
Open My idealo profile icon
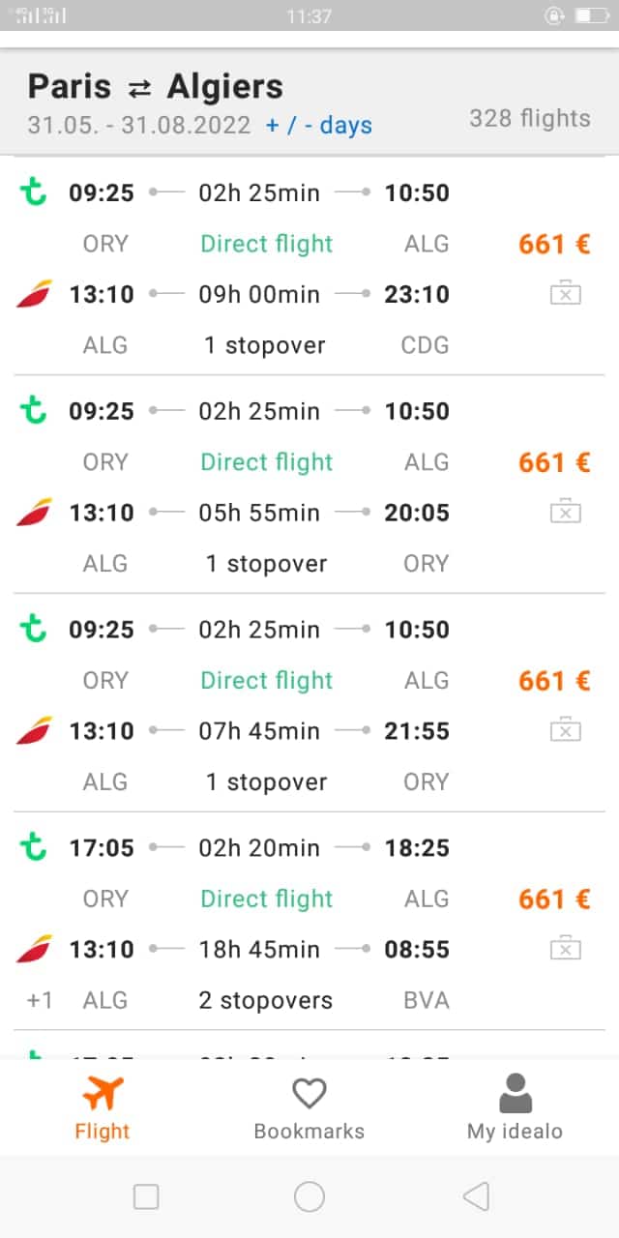[x=516, y=1094]
